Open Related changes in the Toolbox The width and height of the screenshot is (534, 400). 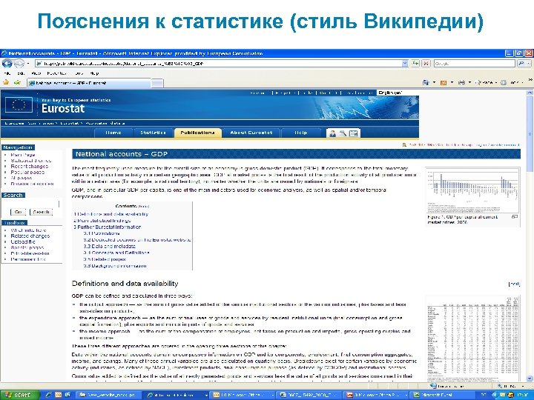coord(30,236)
